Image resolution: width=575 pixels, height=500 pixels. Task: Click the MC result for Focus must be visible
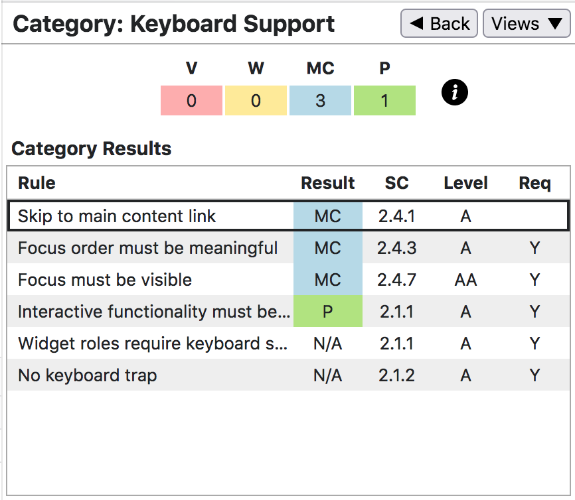click(x=328, y=280)
